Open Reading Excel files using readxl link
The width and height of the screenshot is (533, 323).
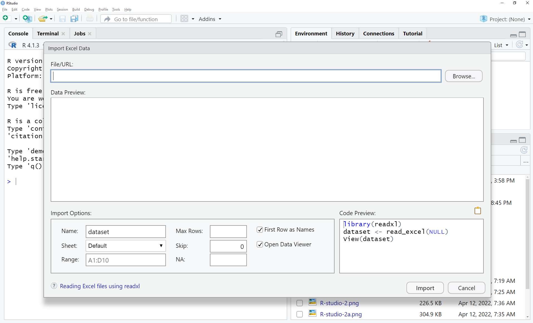click(100, 286)
